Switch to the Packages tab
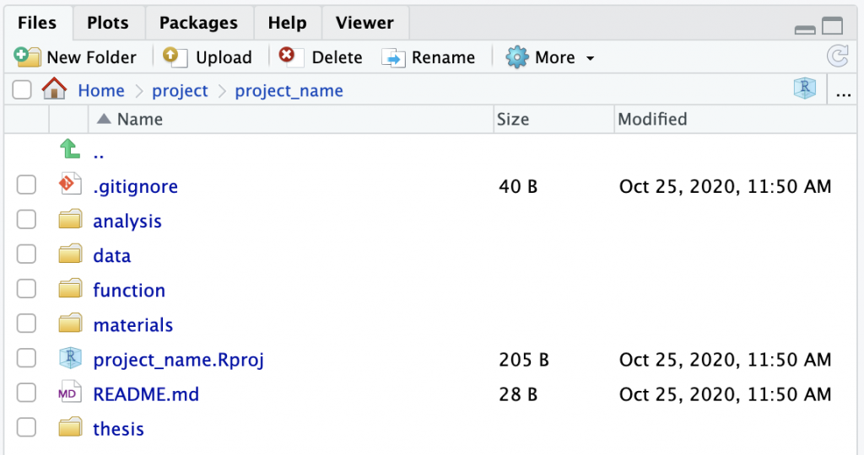This screenshot has height=455, width=864. point(198,23)
